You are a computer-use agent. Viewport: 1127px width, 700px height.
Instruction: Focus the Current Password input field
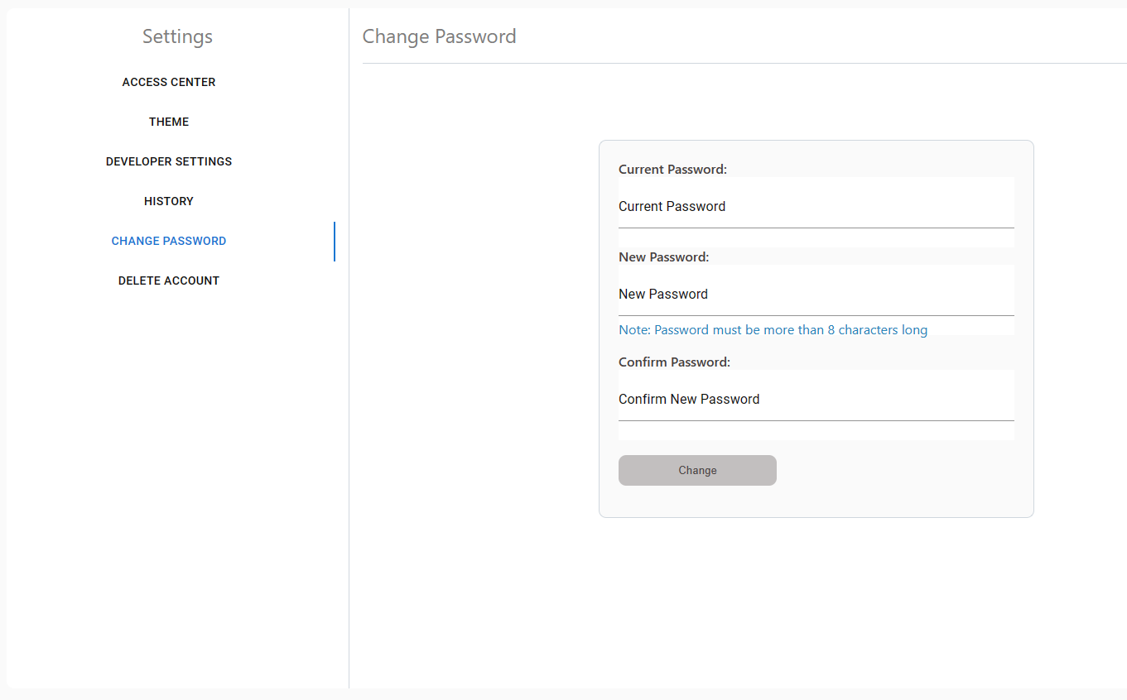coord(816,207)
